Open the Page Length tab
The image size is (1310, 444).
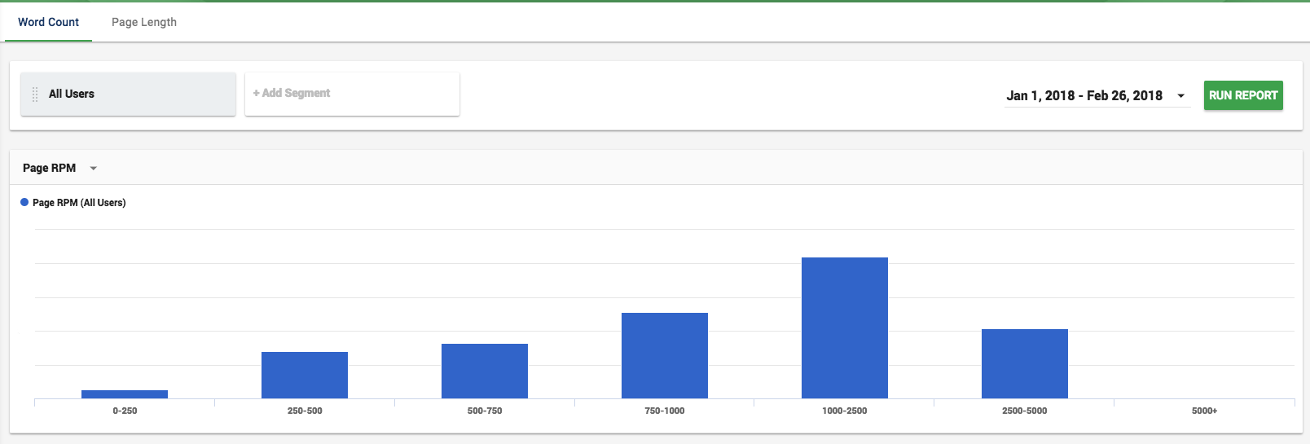[144, 22]
